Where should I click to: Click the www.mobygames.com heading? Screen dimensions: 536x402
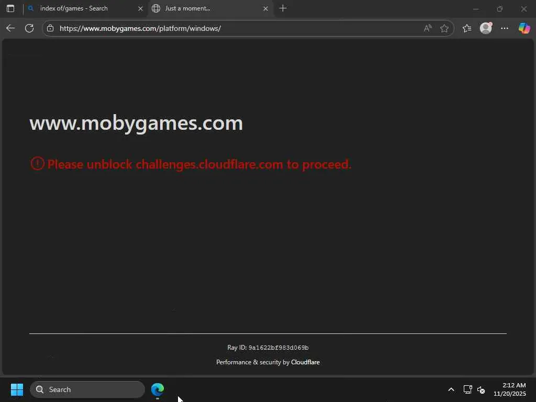[x=136, y=124]
